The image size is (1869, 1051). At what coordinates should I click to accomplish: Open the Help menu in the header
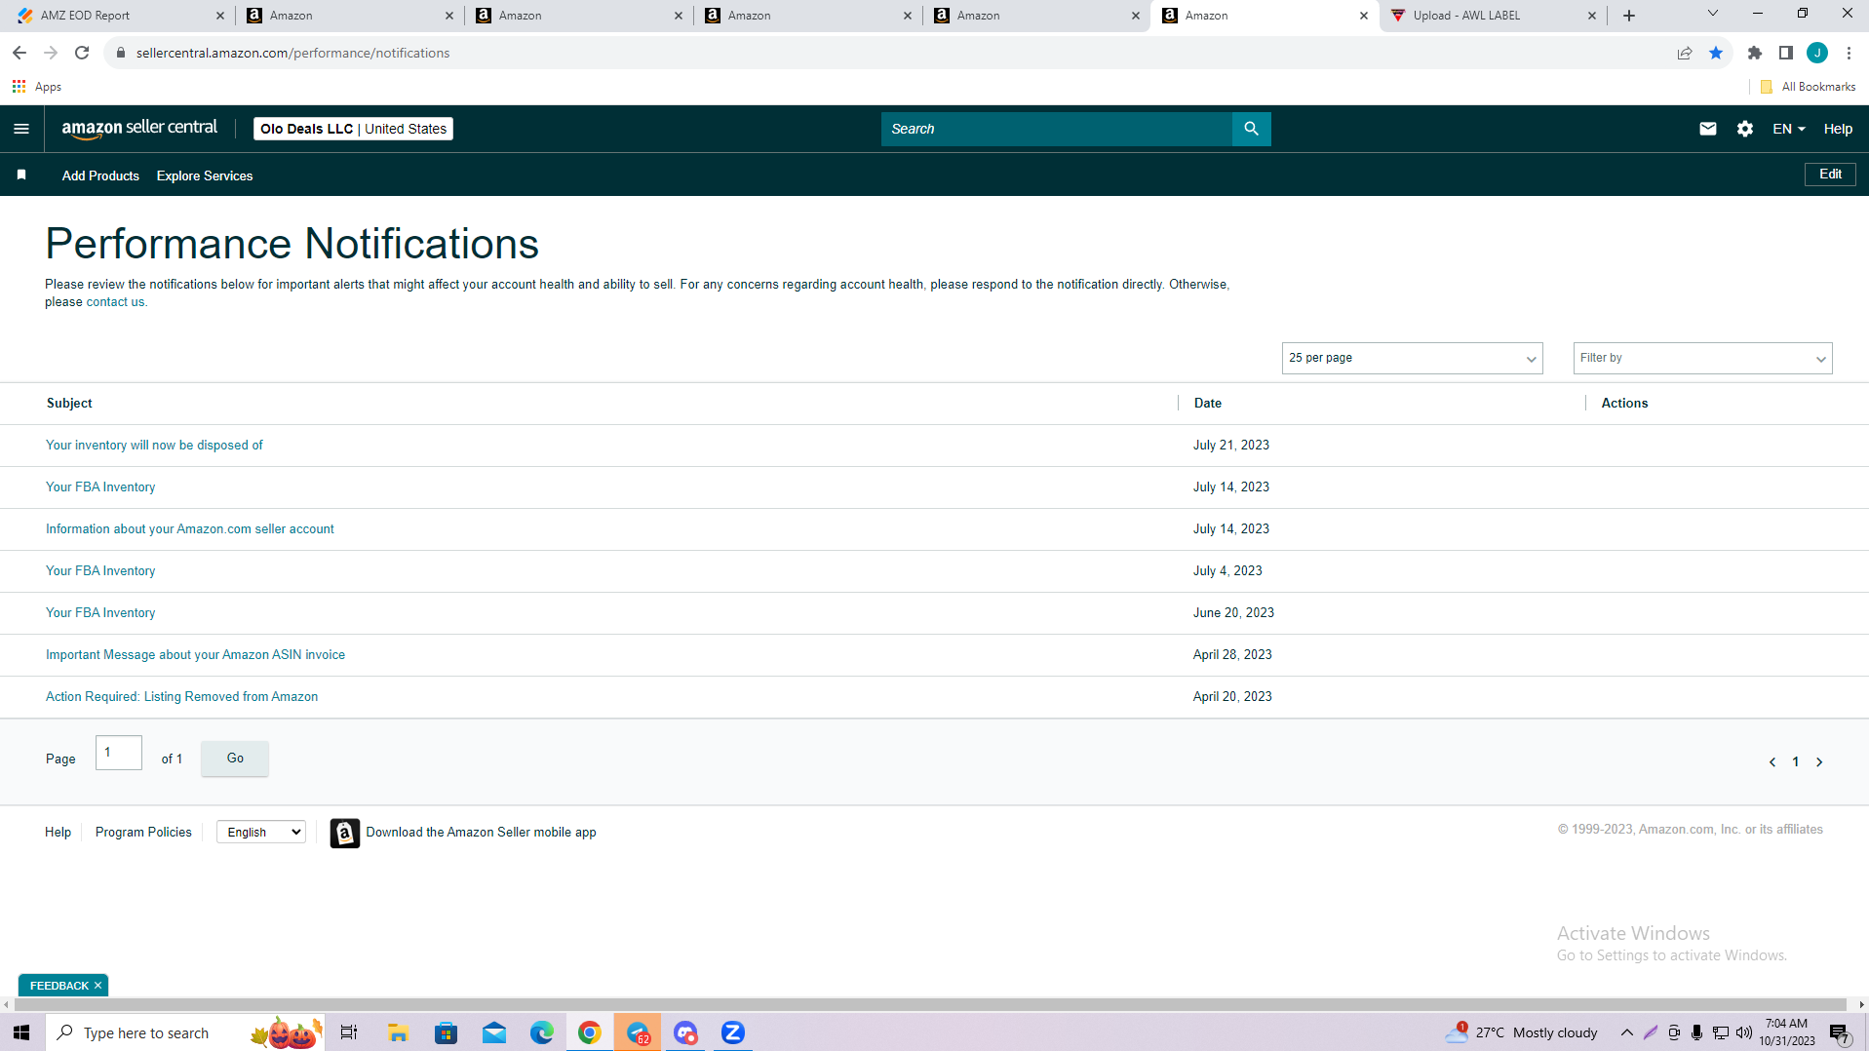(1838, 129)
